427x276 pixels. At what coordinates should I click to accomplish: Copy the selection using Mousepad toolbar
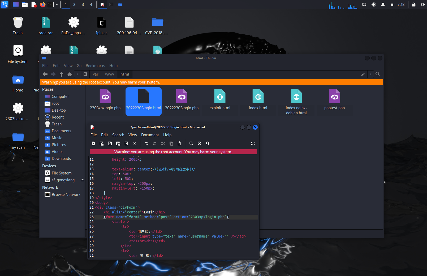(171, 143)
